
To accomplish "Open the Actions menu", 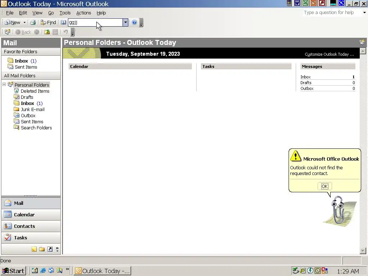I will [x=83, y=13].
